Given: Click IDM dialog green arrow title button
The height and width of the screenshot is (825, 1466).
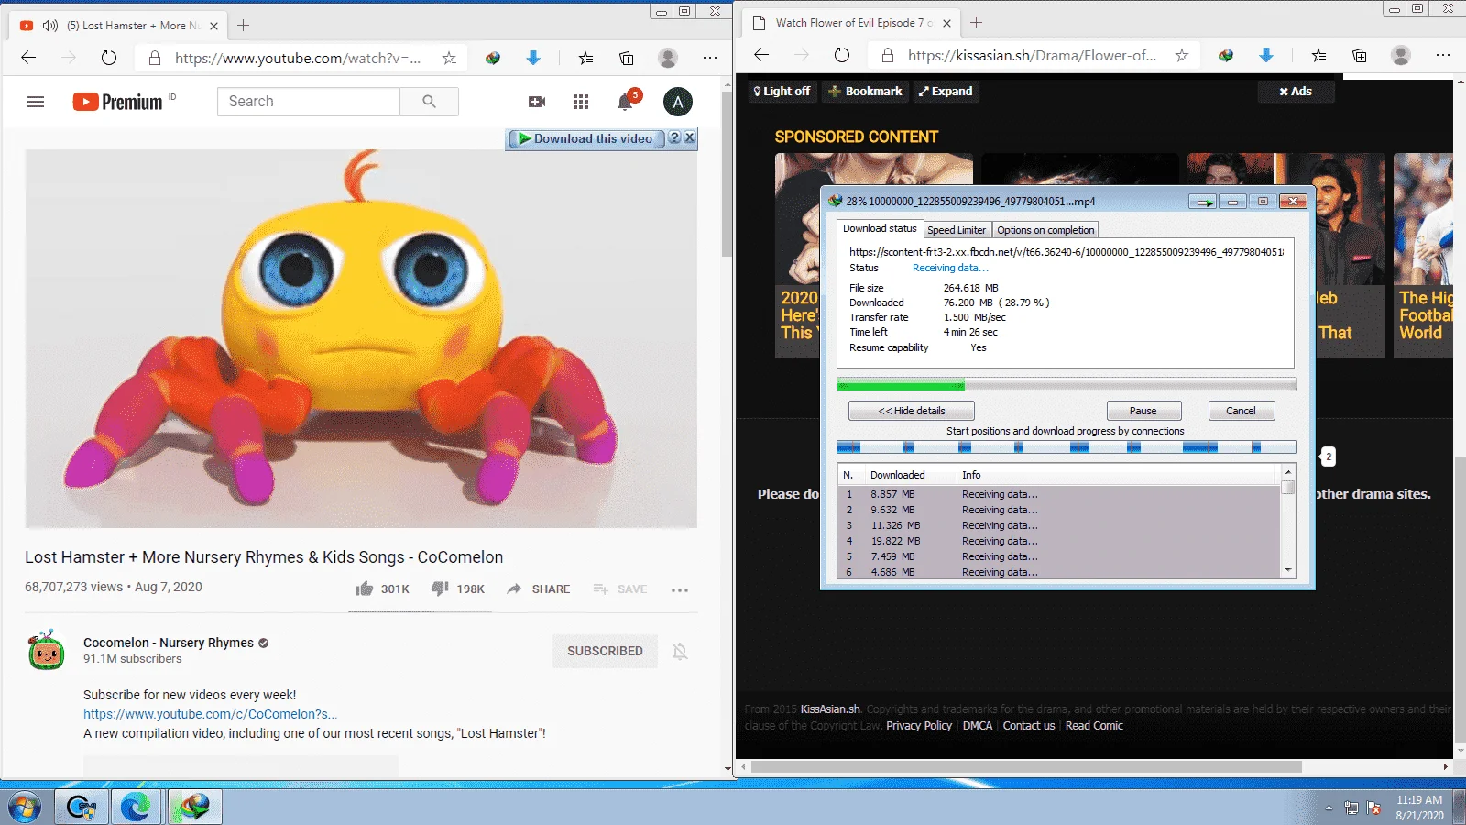Looking at the screenshot, I should [x=1203, y=202].
